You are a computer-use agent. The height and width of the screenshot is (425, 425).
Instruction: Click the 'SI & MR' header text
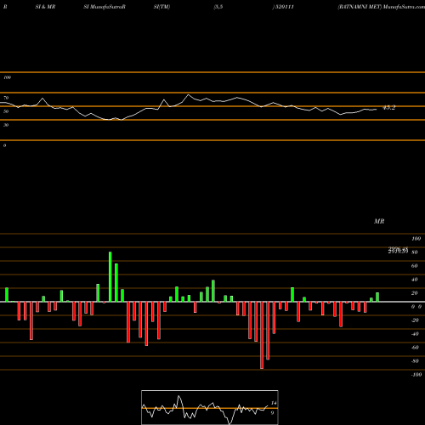pyautogui.click(x=45, y=7)
